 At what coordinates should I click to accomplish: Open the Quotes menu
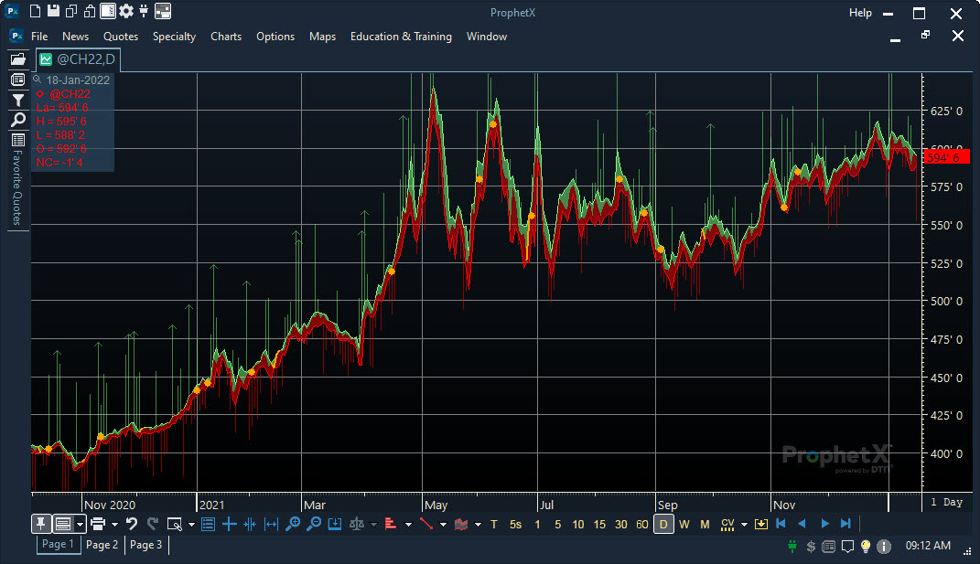pos(121,37)
